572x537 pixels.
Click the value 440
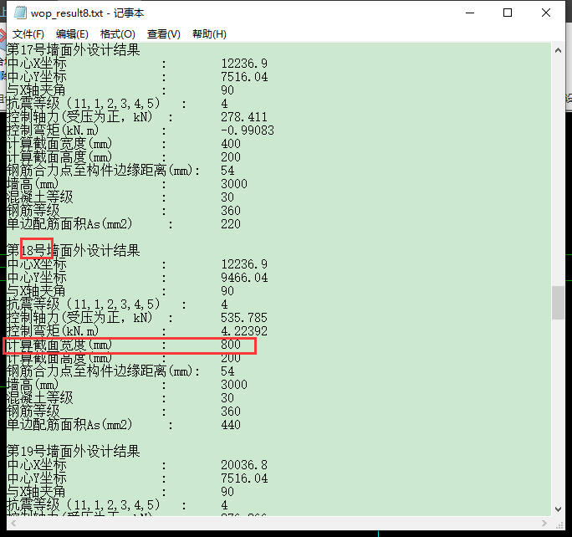click(231, 425)
